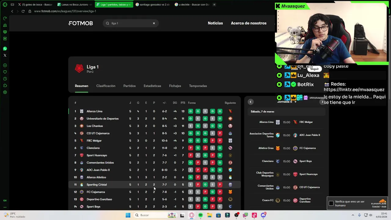Open Spotify from the taskbar

pos(200,215)
